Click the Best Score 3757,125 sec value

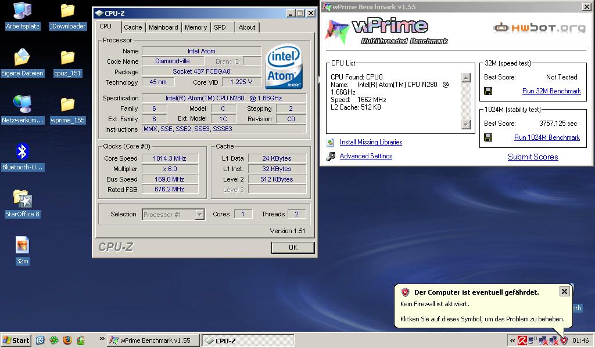[x=558, y=124]
